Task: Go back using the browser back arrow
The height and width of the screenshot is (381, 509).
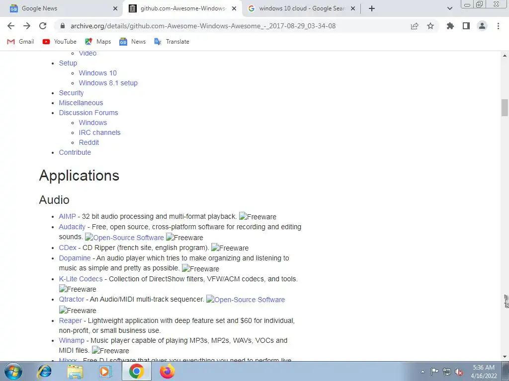Action: pyautogui.click(x=11, y=26)
